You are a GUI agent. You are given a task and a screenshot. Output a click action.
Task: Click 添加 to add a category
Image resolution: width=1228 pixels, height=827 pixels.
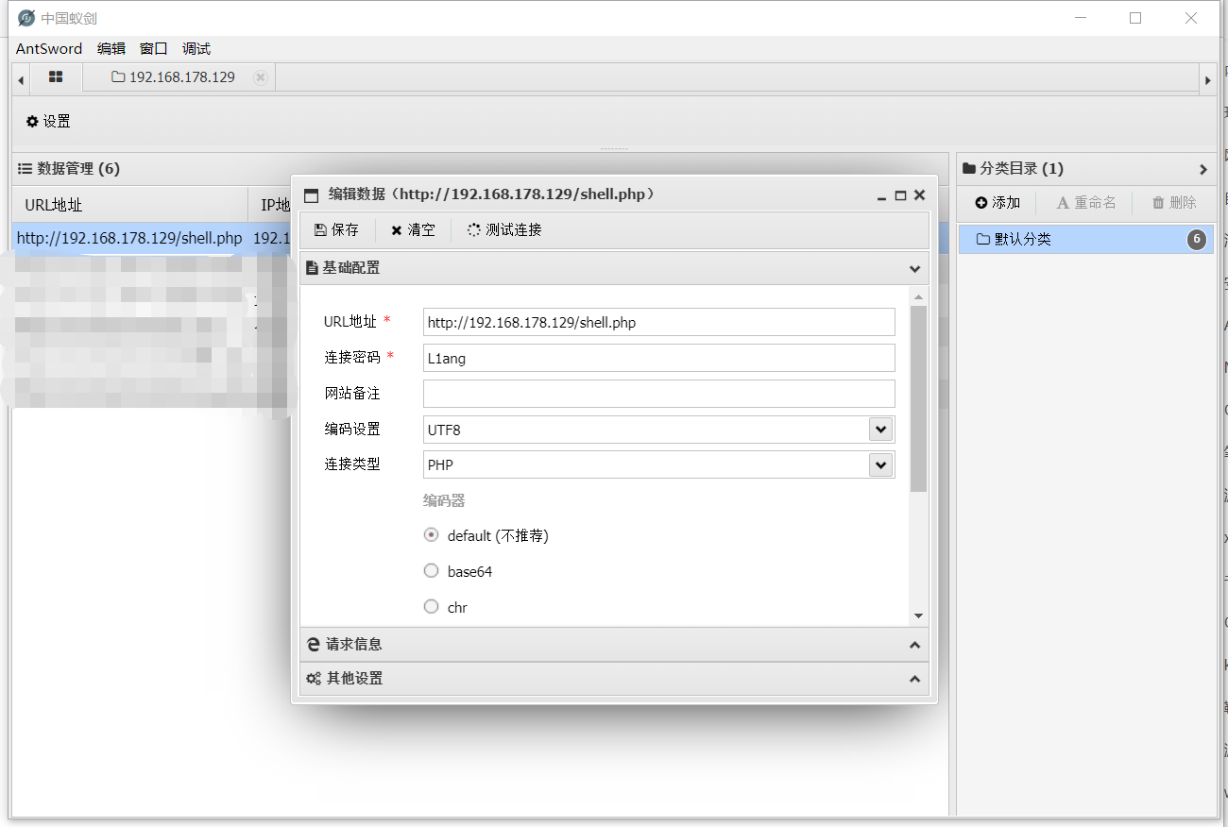point(998,203)
